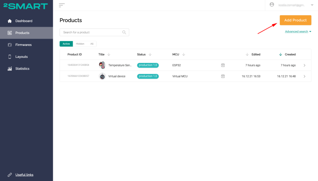Screen dimensions: 318x181
Task: Open Temperature Sensor row chevron
Action: (x=304, y=65)
